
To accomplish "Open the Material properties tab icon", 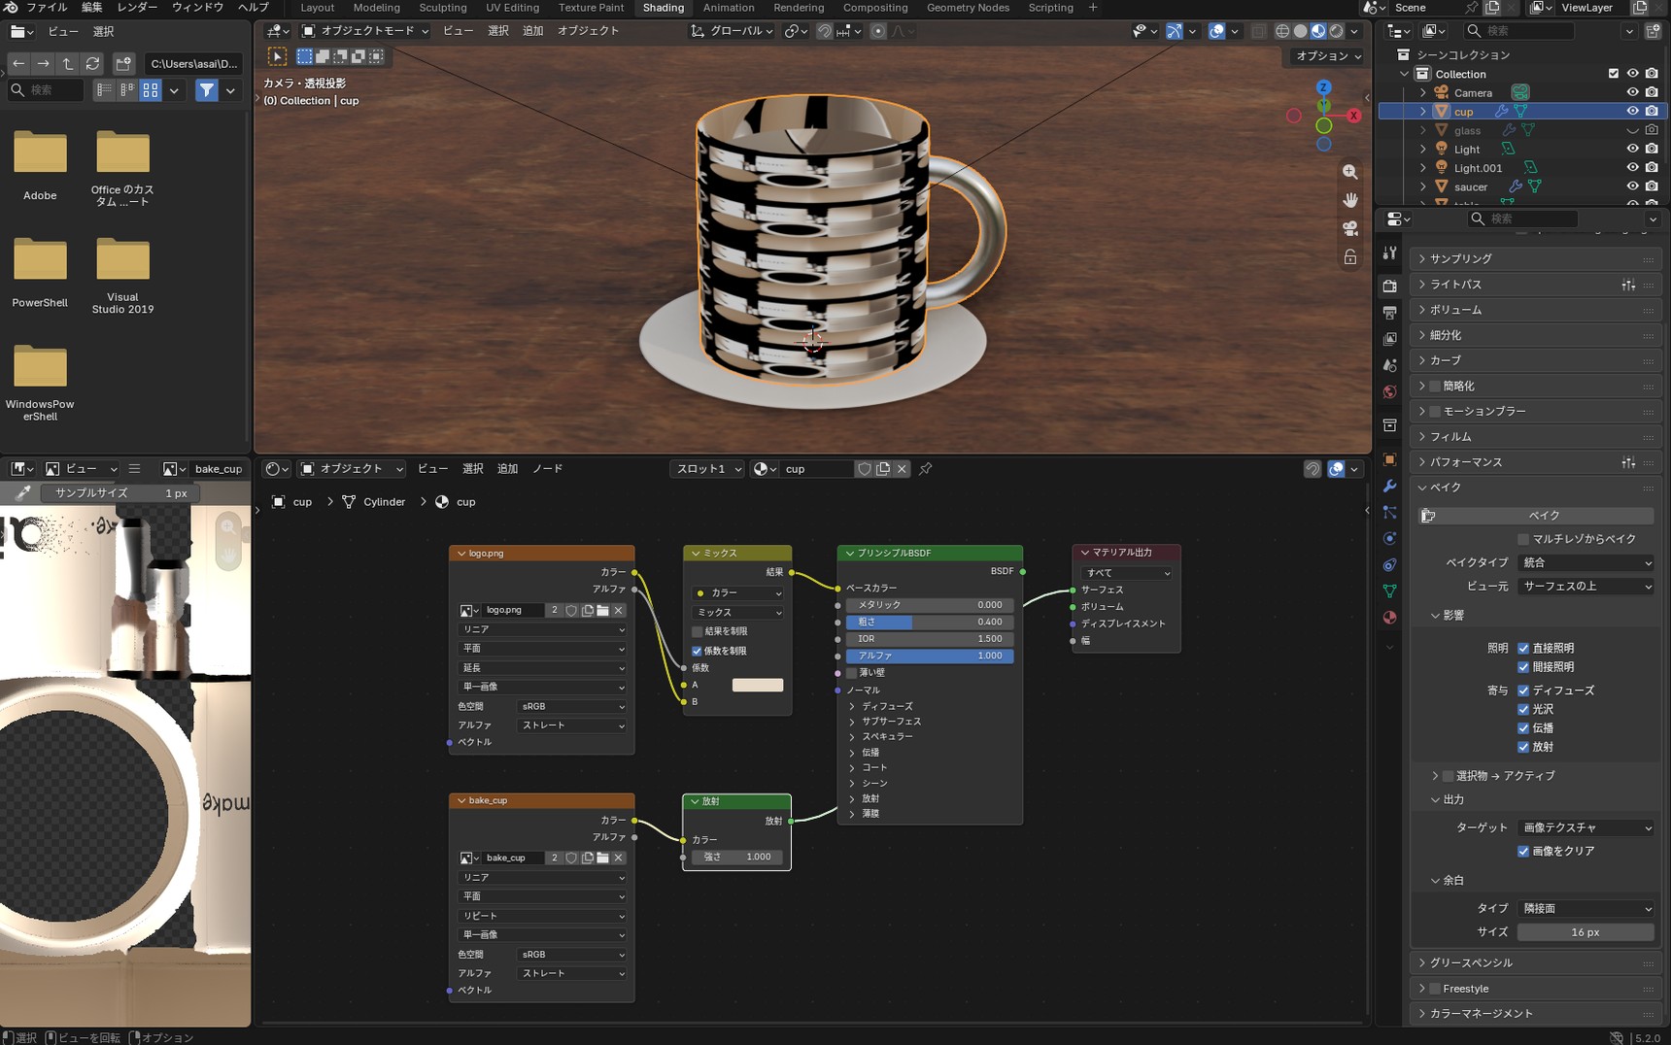I will [x=1390, y=618].
